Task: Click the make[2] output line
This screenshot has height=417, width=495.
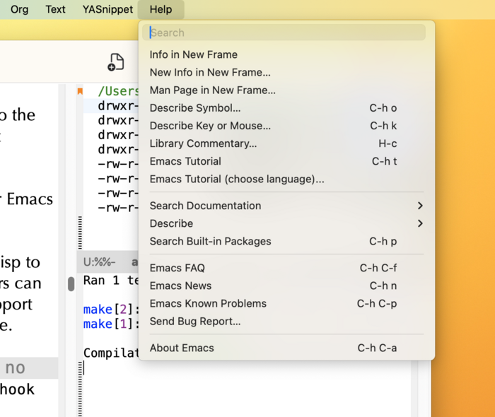Action: point(111,310)
